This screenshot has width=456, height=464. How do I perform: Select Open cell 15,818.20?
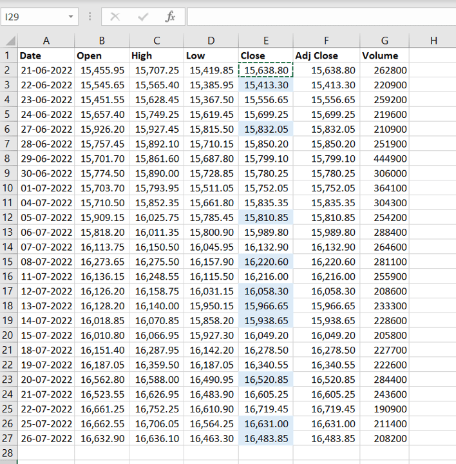(x=102, y=232)
